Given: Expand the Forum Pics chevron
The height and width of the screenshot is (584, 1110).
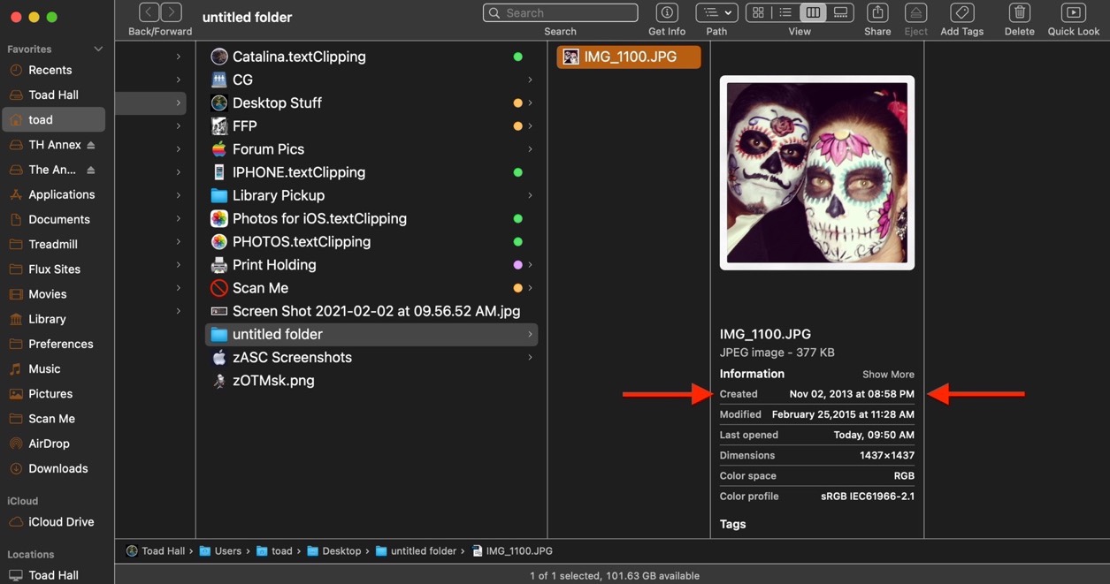Looking at the screenshot, I should (530, 149).
